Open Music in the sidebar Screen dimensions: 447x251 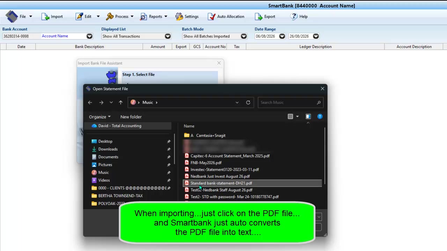point(103,173)
